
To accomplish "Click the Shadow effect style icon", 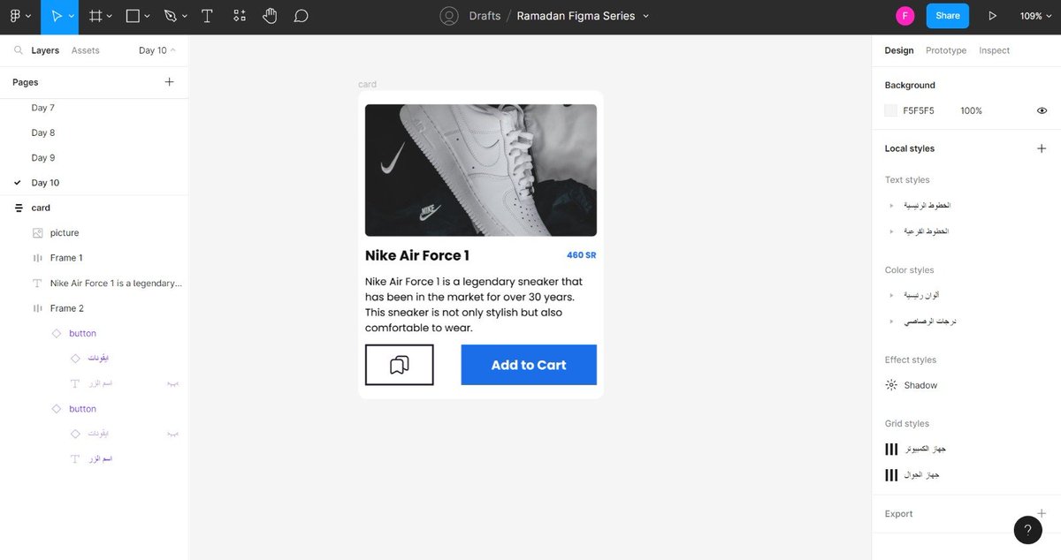I will pos(891,385).
